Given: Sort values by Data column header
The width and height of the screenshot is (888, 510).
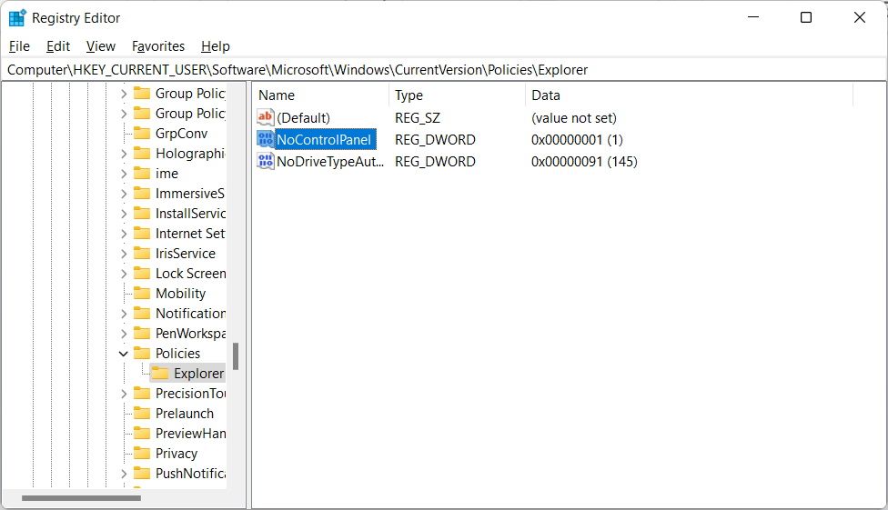Looking at the screenshot, I should click(x=689, y=95).
